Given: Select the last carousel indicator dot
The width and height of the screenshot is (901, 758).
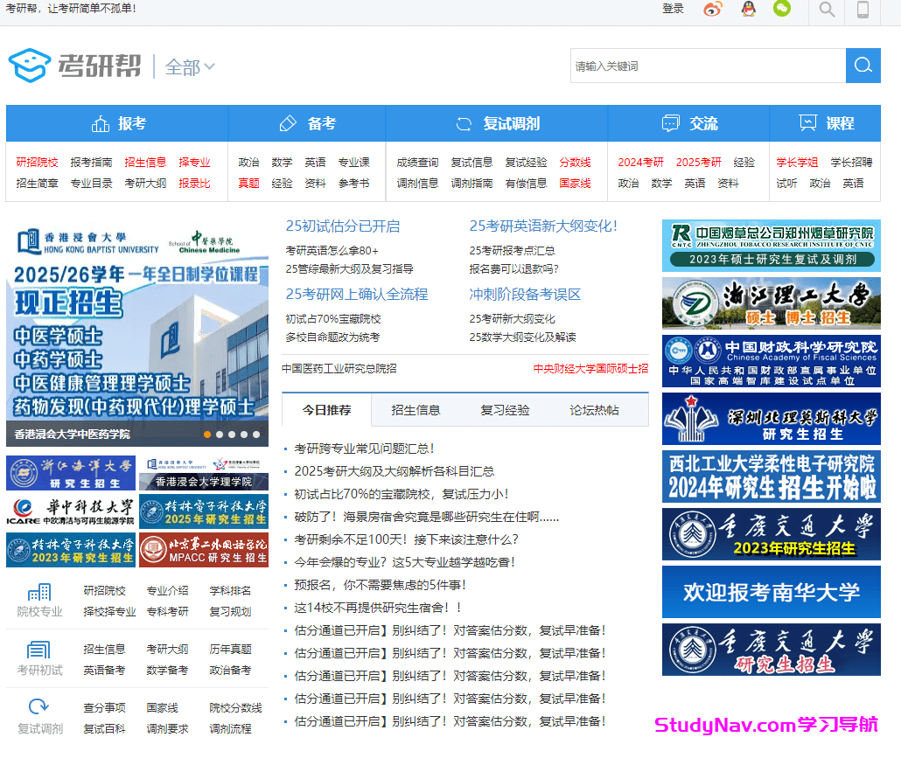Looking at the screenshot, I should (x=256, y=435).
